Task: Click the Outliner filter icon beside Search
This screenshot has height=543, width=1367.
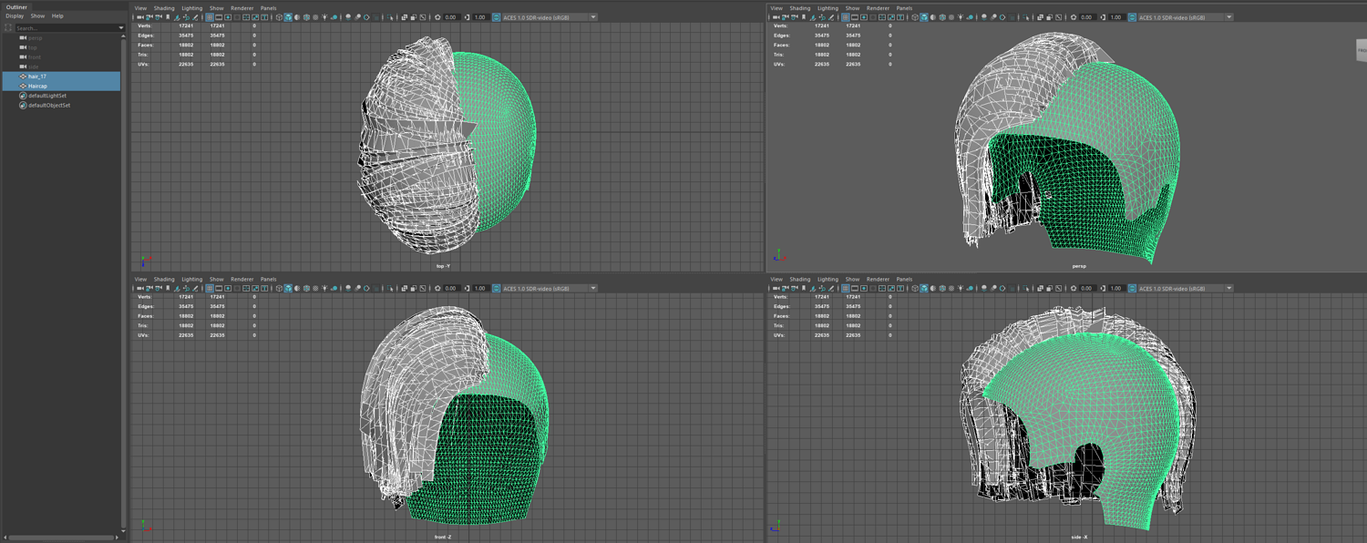Action: click(8, 28)
